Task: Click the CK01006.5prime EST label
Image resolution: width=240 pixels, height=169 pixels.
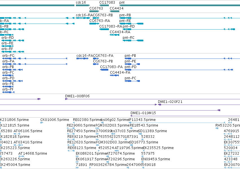Action: [x=55, y=120]
